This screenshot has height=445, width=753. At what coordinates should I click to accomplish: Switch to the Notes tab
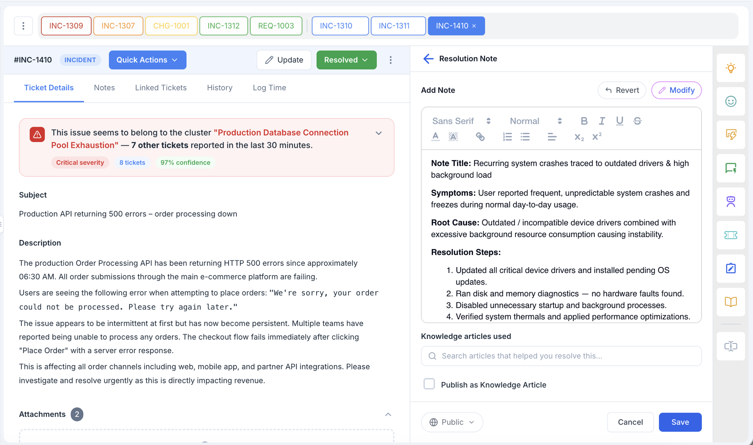[104, 88]
